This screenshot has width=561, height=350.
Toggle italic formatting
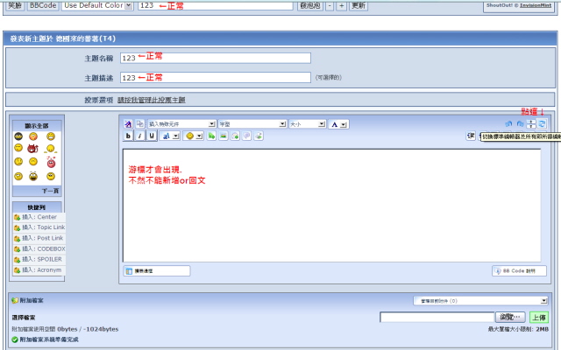coord(140,136)
